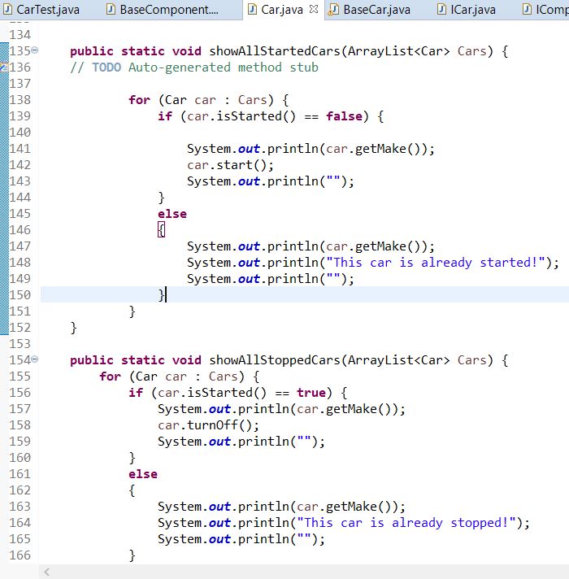Close the Car.java tab
The width and height of the screenshot is (569, 579).
pos(314,9)
